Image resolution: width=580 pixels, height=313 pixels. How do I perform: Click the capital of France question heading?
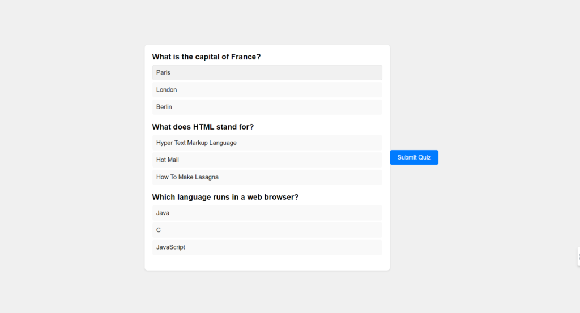coord(206,57)
